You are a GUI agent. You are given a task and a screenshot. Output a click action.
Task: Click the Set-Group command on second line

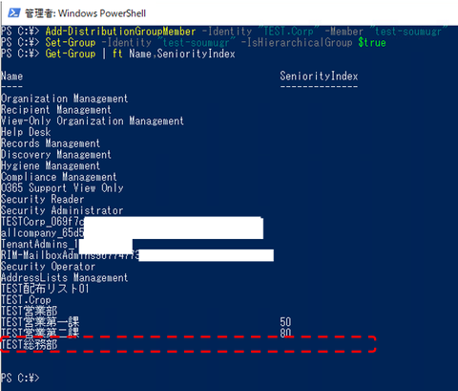click(71, 43)
